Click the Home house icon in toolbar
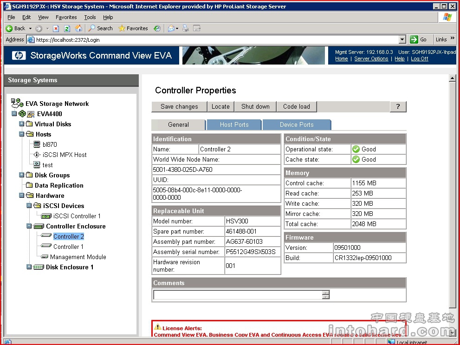Viewport: 460px width, 345px height. (78, 28)
